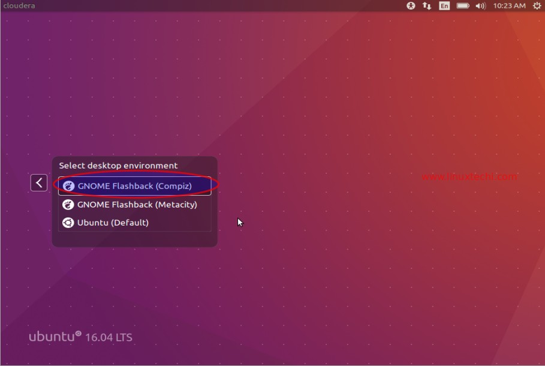The image size is (545, 366).
Task: Pick the Ubuntu (Default) session
Action: (113, 223)
